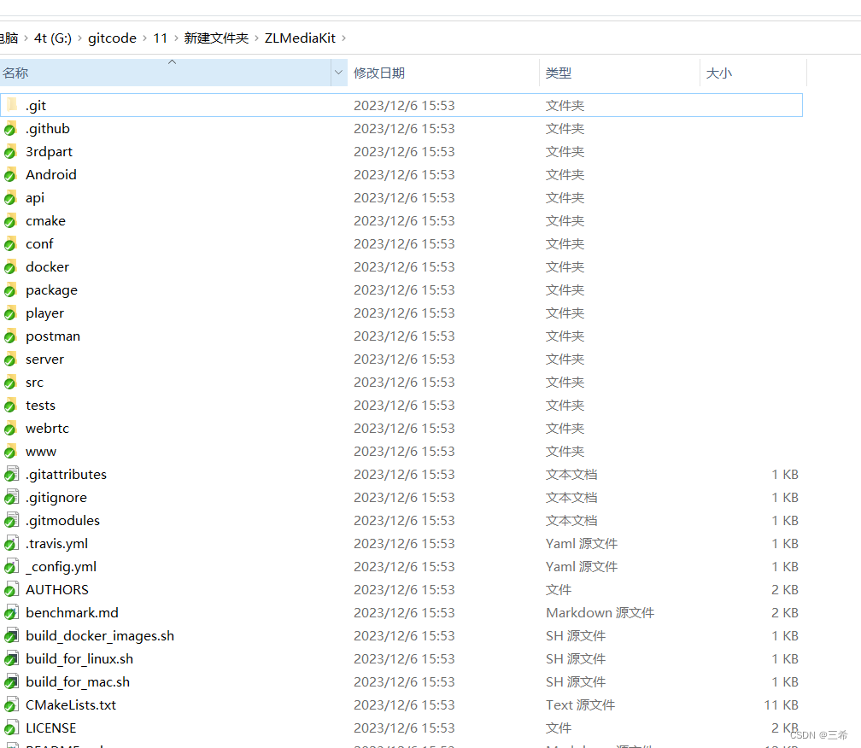Sort by 修改日期 column header

tap(443, 73)
